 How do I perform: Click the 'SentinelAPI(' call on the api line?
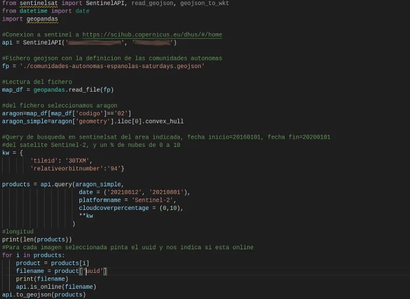pos(44,42)
